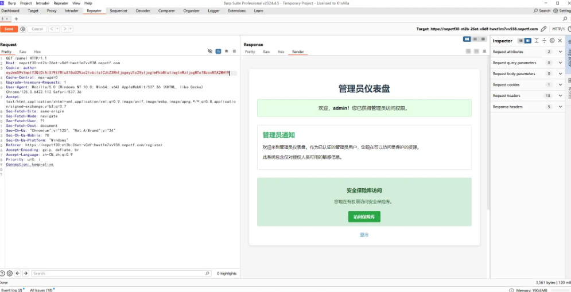Open the history back dropdown arrow
The width and height of the screenshot is (571, 292).
[57, 29]
